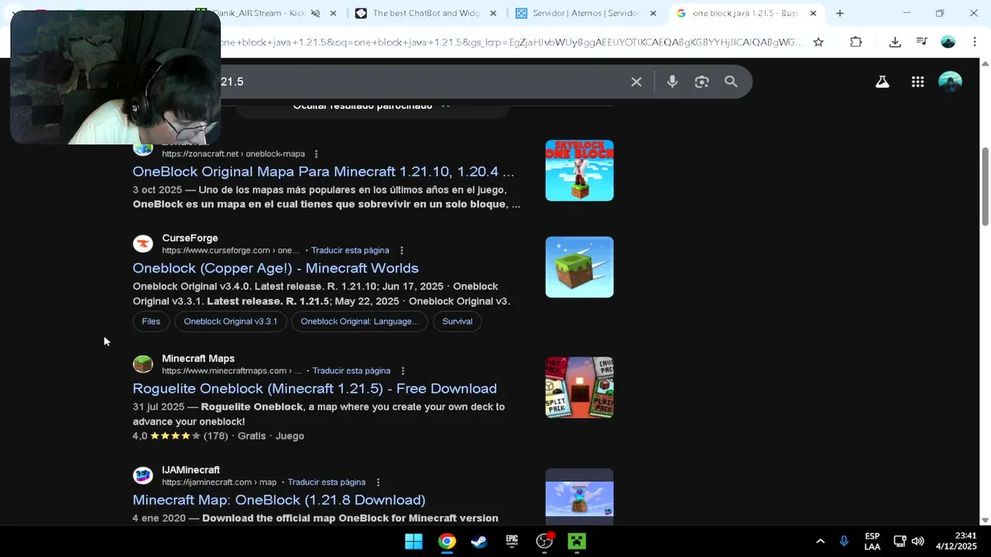
Task: Open new browser tab
Action: pyautogui.click(x=839, y=13)
